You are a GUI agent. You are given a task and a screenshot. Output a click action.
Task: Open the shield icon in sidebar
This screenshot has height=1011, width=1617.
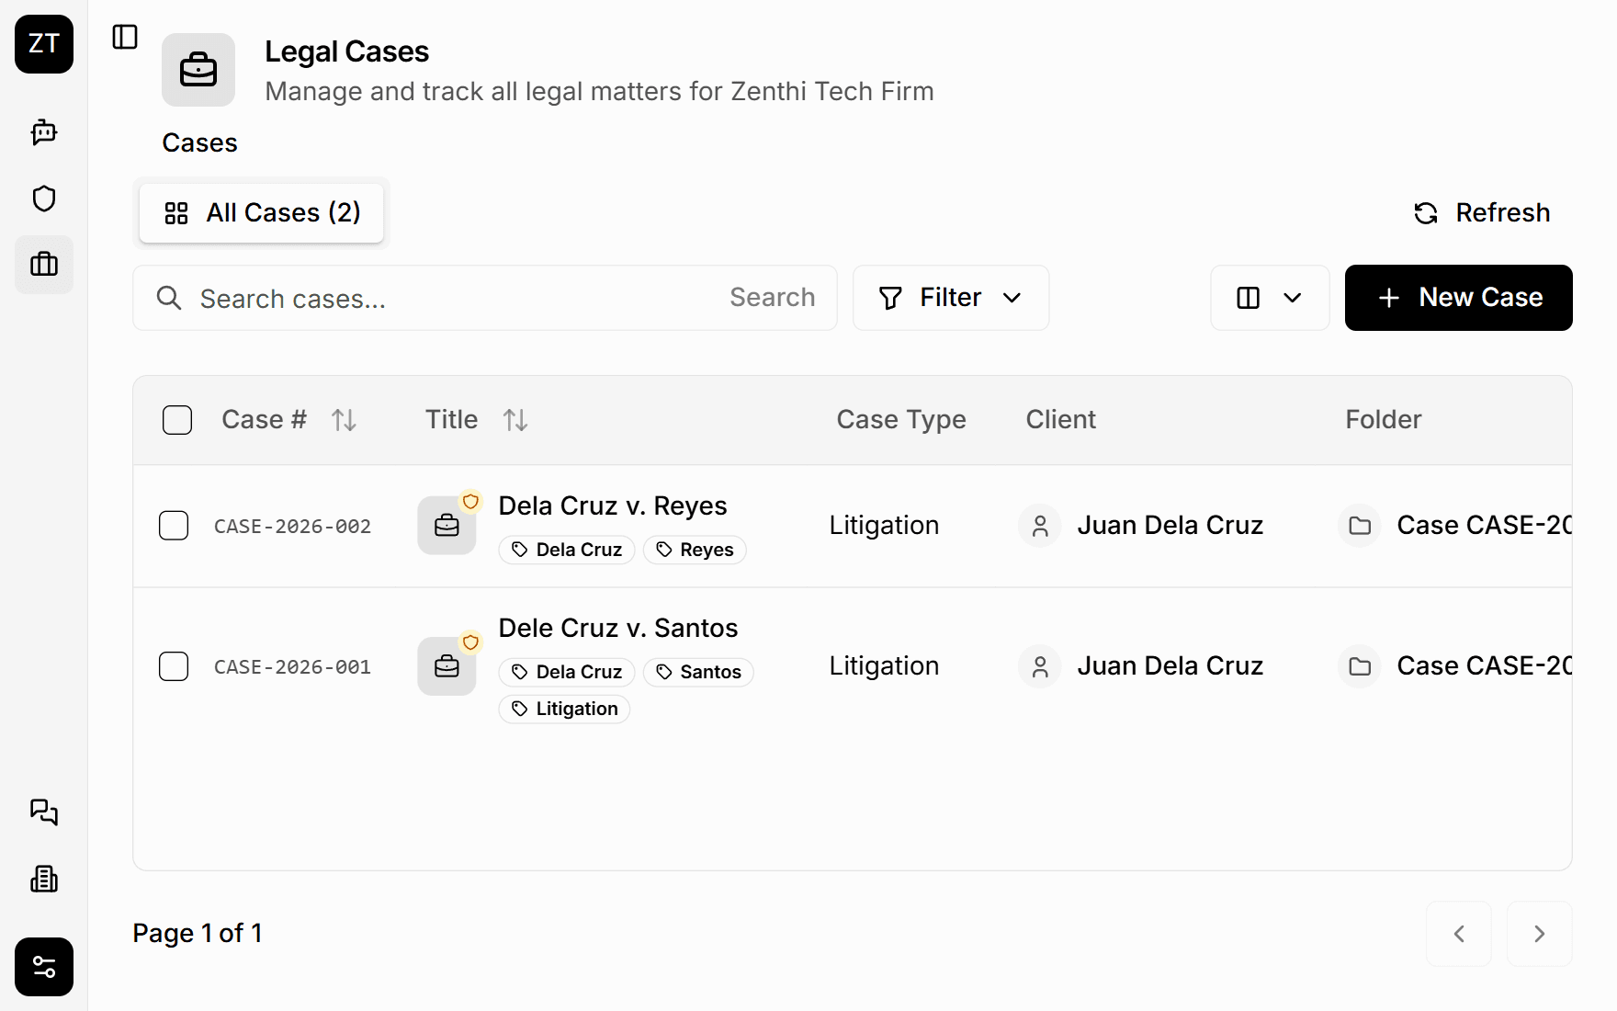click(x=44, y=199)
